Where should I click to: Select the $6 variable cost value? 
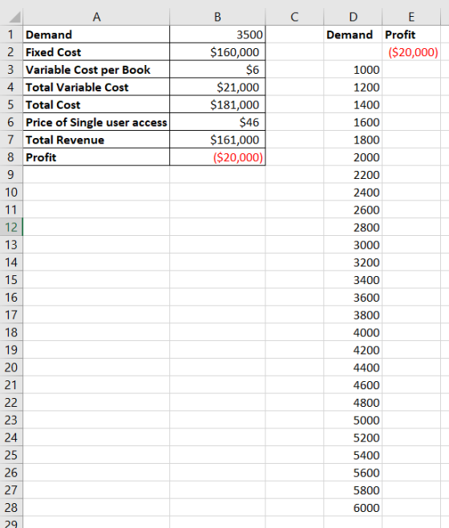tap(217, 69)
